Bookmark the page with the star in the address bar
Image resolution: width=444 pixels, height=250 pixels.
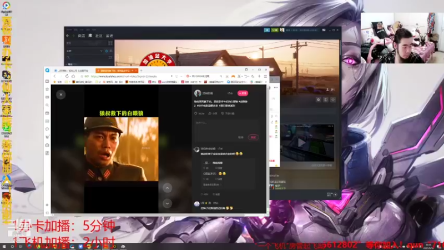pyautogui.click(x=82, y=76)
